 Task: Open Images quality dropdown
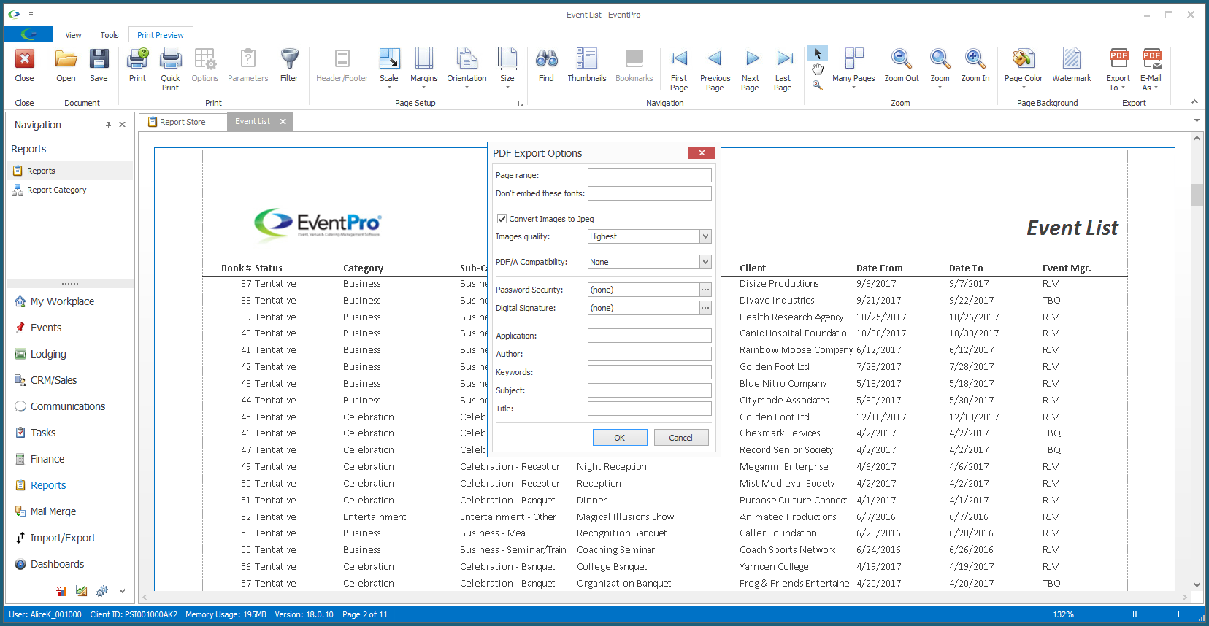(705, 236)
